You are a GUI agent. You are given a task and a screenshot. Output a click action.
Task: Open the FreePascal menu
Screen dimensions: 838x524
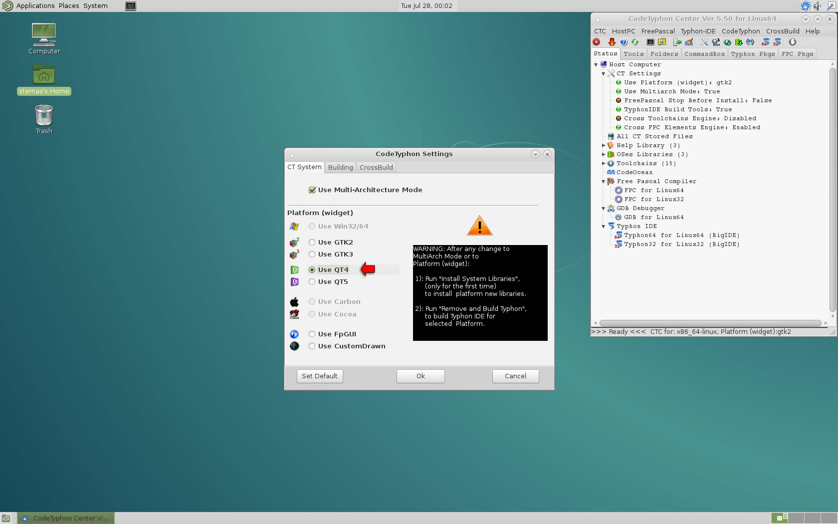658,31
